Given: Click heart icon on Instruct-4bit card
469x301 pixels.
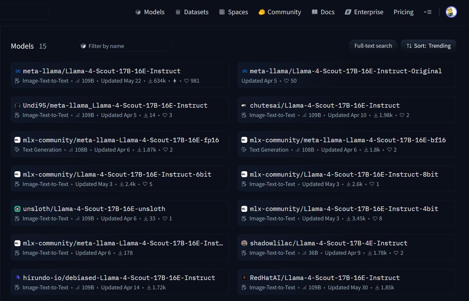Looking at the screenshot, I should (x=375, y=219).
